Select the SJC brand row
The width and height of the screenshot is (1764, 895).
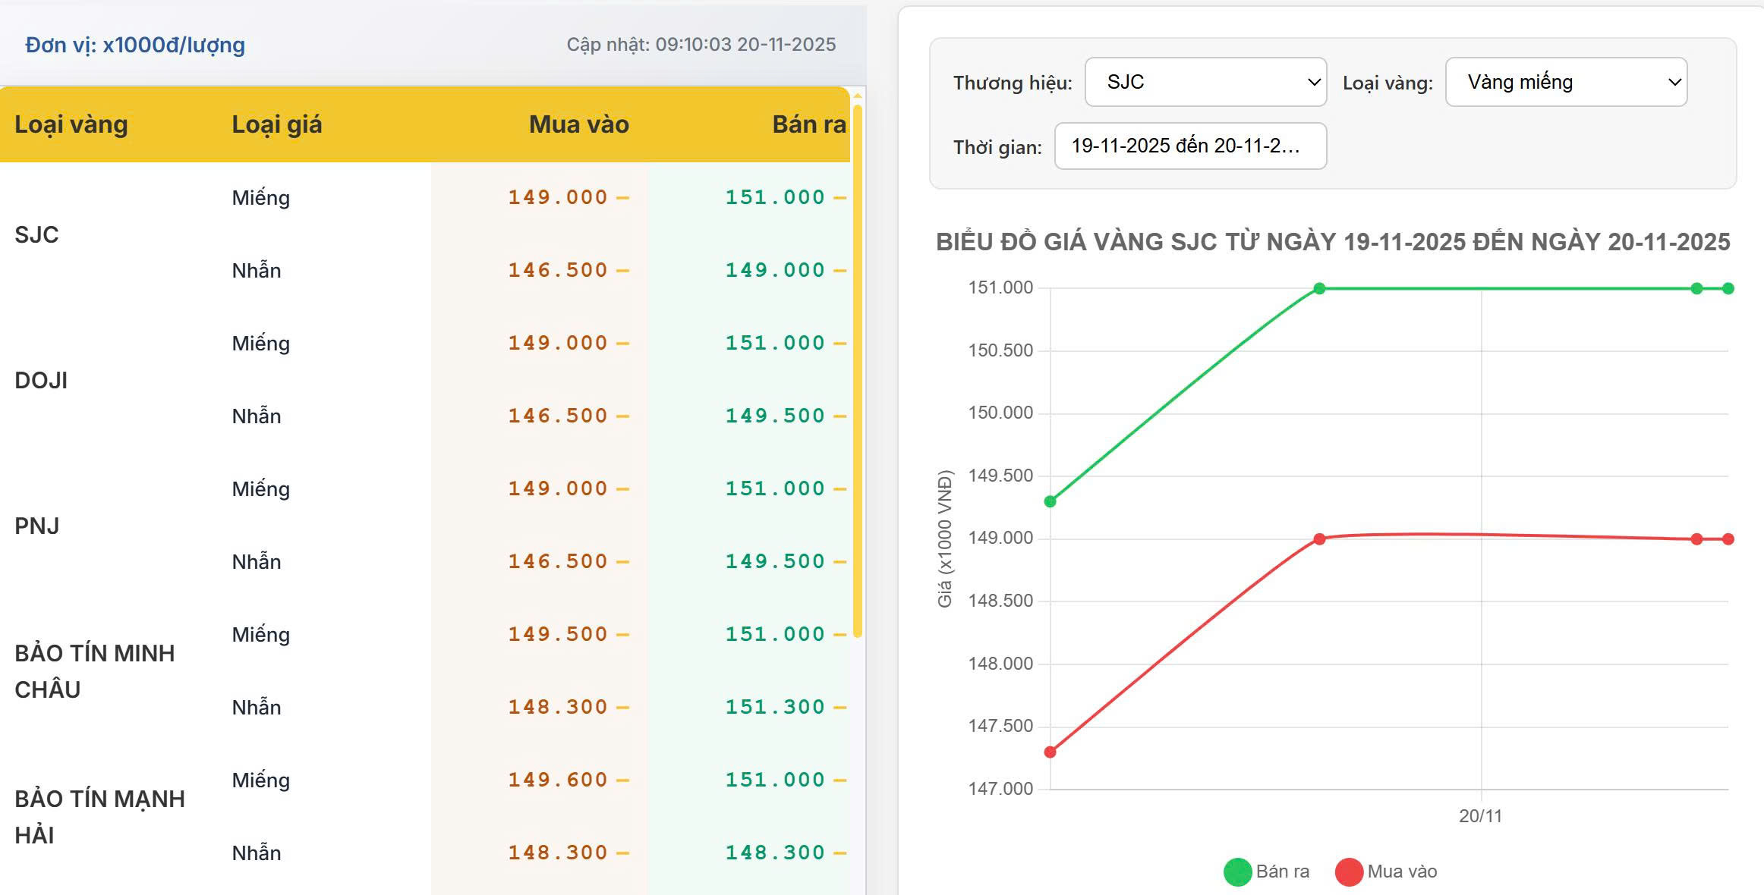[36, 234]
